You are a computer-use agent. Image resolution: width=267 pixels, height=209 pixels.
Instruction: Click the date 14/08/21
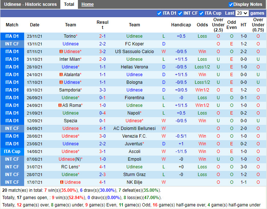pyautogui.click(x=34, y=152)
